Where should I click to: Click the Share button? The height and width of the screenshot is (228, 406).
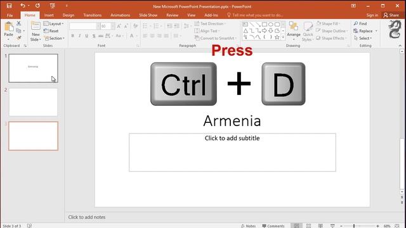point(391,15)
